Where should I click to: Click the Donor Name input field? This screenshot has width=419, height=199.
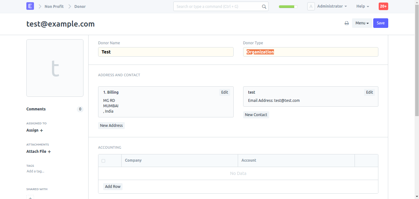coord(166,52)
